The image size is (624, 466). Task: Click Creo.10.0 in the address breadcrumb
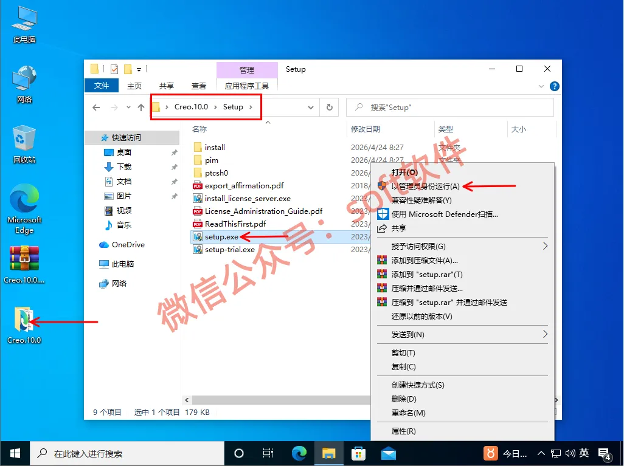(191, 107)
